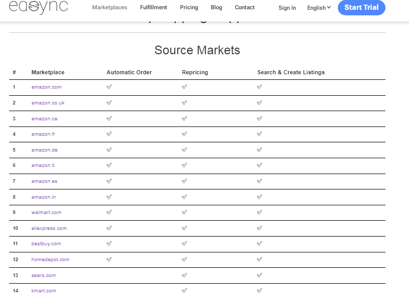Open the amazon.co.uk marketplace link
Image resolution: width=409 pixels, height=298 pixels.
[x=48, y=103]
